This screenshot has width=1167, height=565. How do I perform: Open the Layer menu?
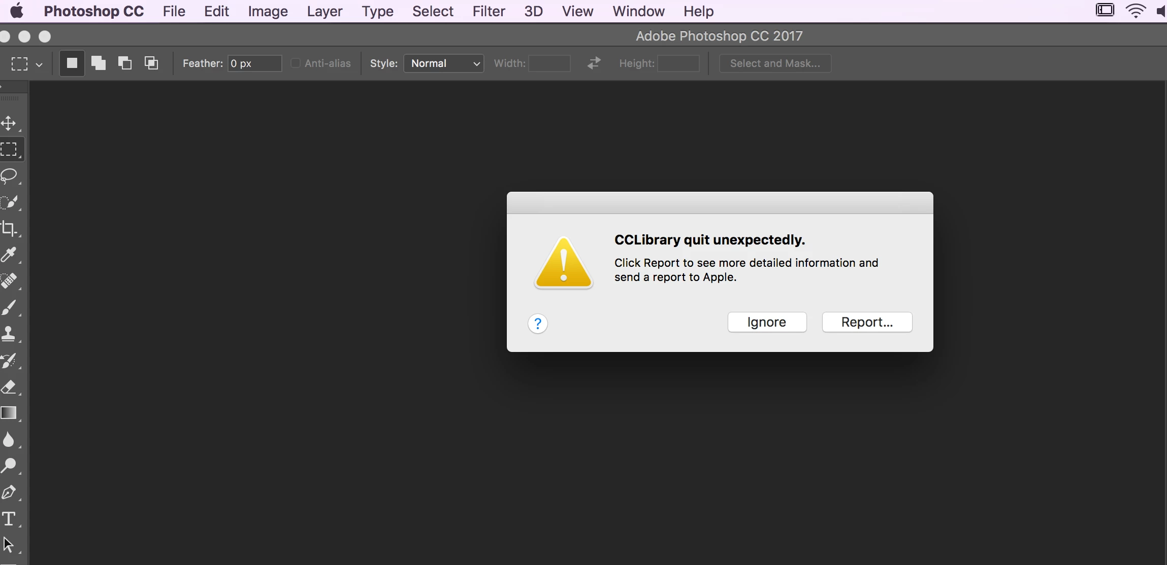point(325,11)
